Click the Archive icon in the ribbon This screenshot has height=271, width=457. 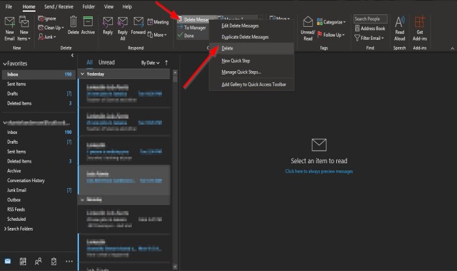[x=87, y=22]
